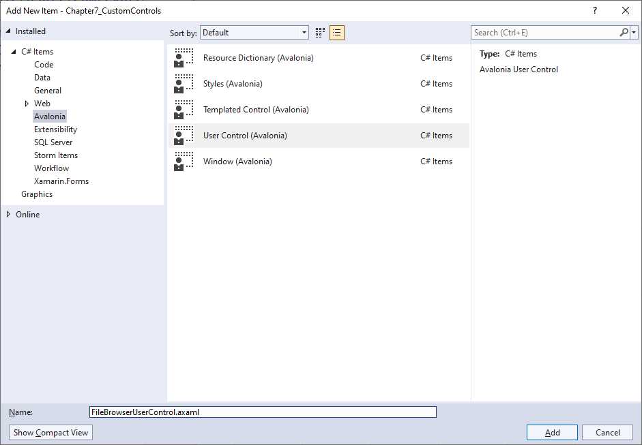The width and height of the screenshot is (642, 445).
Task: Click the Add button
Action: click(x=551, y=432)
